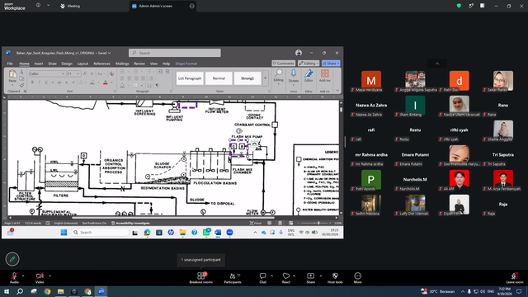
Task: Open the File menu in Word
Action: (x=10, y=64)
